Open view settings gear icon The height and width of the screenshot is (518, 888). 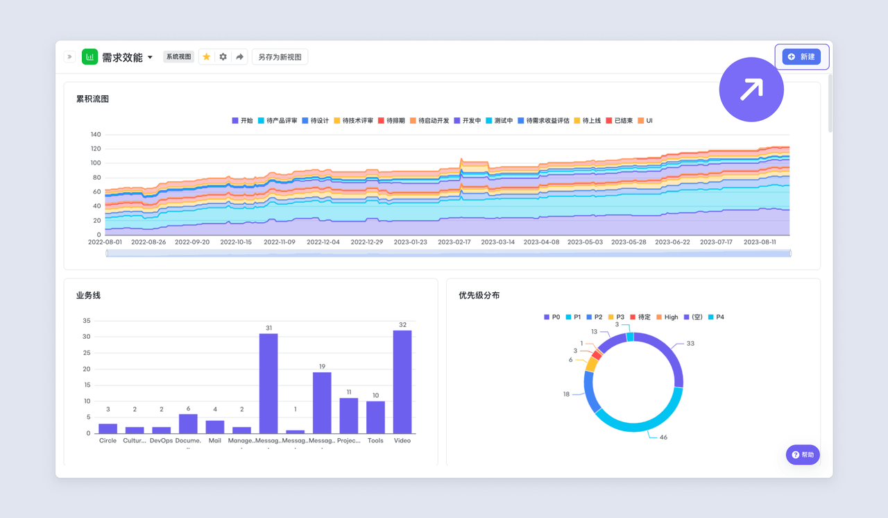coord(223,57)
